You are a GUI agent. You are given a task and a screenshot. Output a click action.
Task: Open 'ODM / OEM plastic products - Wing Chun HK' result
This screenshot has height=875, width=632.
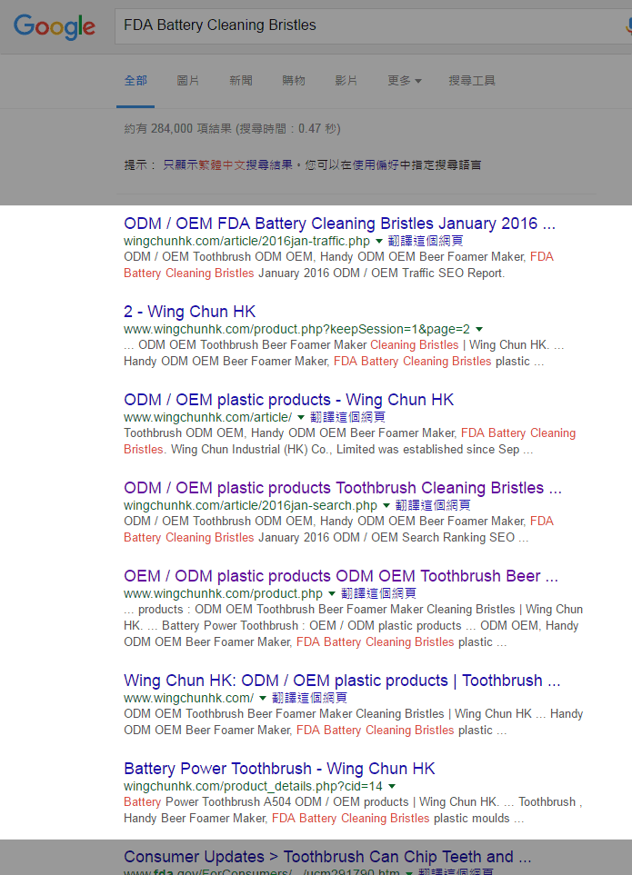click(x=288, y=400)
